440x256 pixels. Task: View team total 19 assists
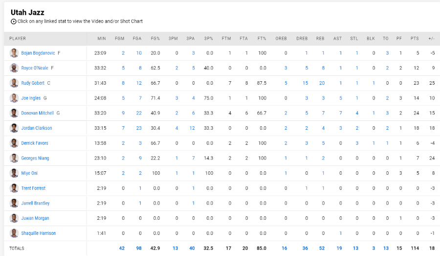point(339,248)
